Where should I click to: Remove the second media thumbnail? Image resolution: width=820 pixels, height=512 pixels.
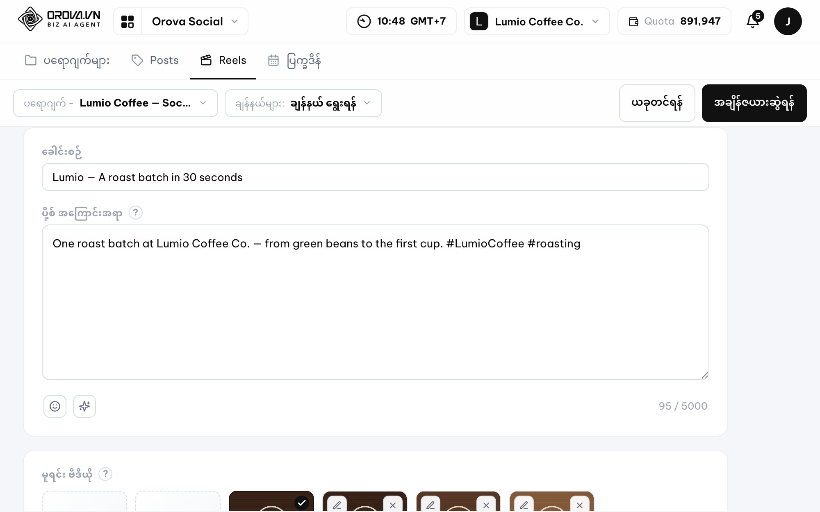click(x=393, y=505)
